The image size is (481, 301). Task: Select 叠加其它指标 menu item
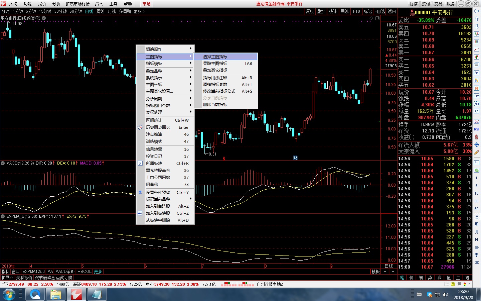(225, 70)
